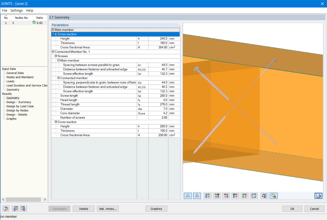Viewport: 327px width, 220px height.
Task: Click the print graphic icon
Action: [x=318, y=196]
